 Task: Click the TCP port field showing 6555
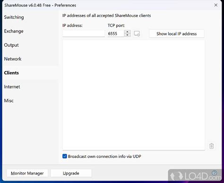(x=116, y=33)
